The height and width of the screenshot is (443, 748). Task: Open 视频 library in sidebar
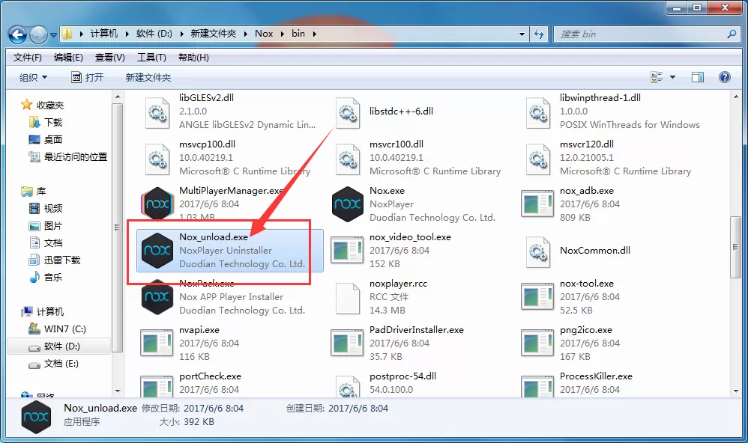(53, 209)
